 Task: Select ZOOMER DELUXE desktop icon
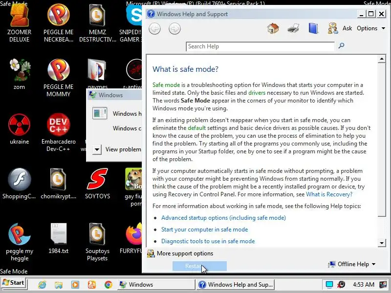tap(19, 23)
